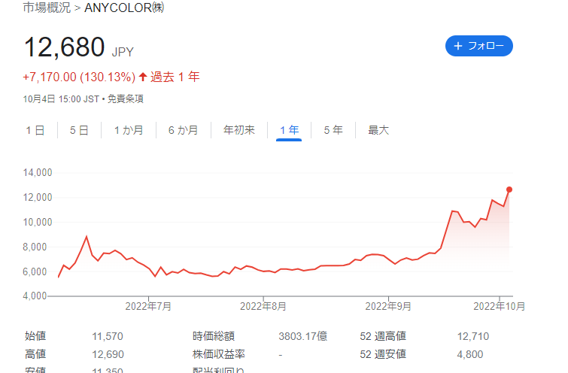This screenshot has height=373, width=568.
Task: Click the 時価総額 label
Action: click(214, 336)
